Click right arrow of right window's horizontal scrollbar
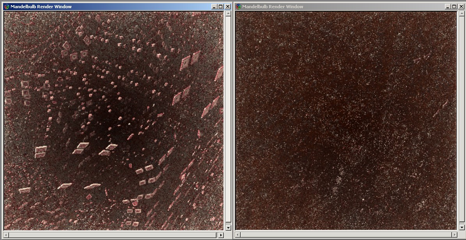The width and height of the screenshot is (466, 240). click(454, 235)
